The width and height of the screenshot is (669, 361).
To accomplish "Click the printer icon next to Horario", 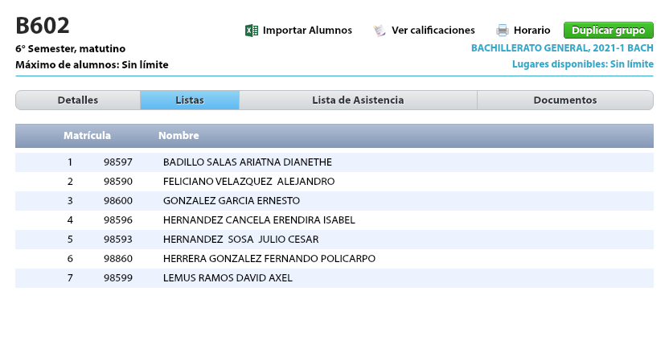I will pos(503,31).
